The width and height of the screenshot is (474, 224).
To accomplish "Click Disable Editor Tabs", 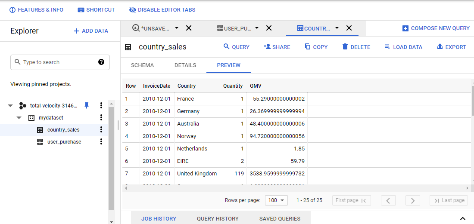I will tap(162, 9).
